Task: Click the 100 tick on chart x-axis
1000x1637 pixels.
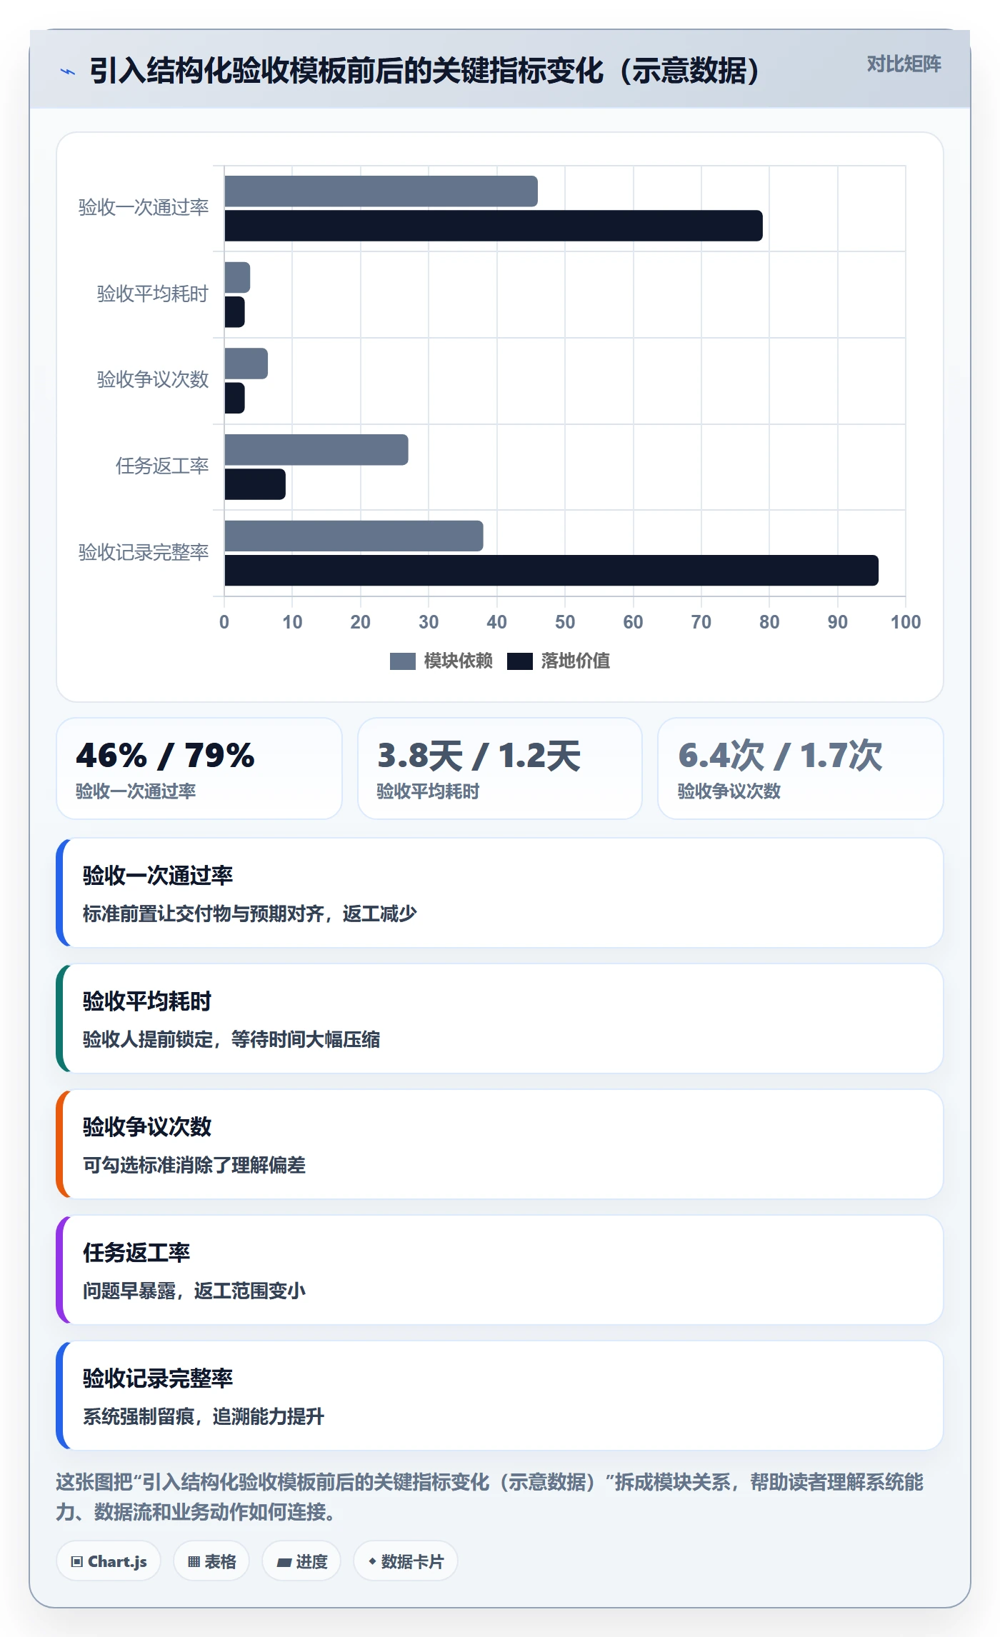Action: click(x=906, y=622)
